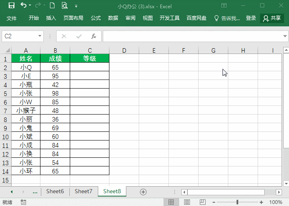Click horizontal scrollbar left arrow

coord(184,192)
